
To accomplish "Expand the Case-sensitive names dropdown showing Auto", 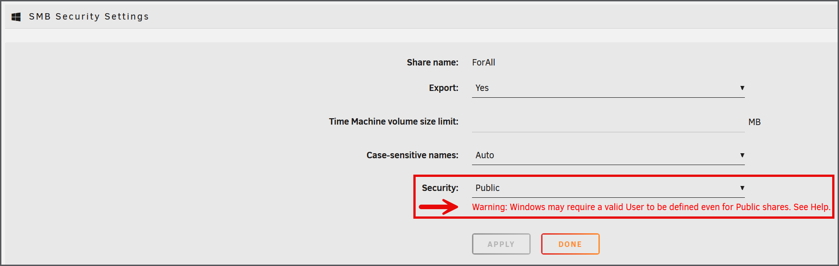I will point(608,156).
